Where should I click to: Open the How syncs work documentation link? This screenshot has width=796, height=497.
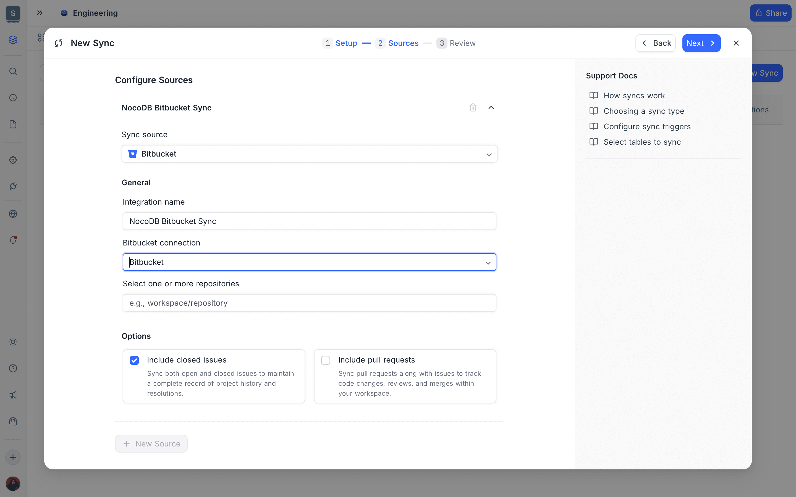coord(634,95)
